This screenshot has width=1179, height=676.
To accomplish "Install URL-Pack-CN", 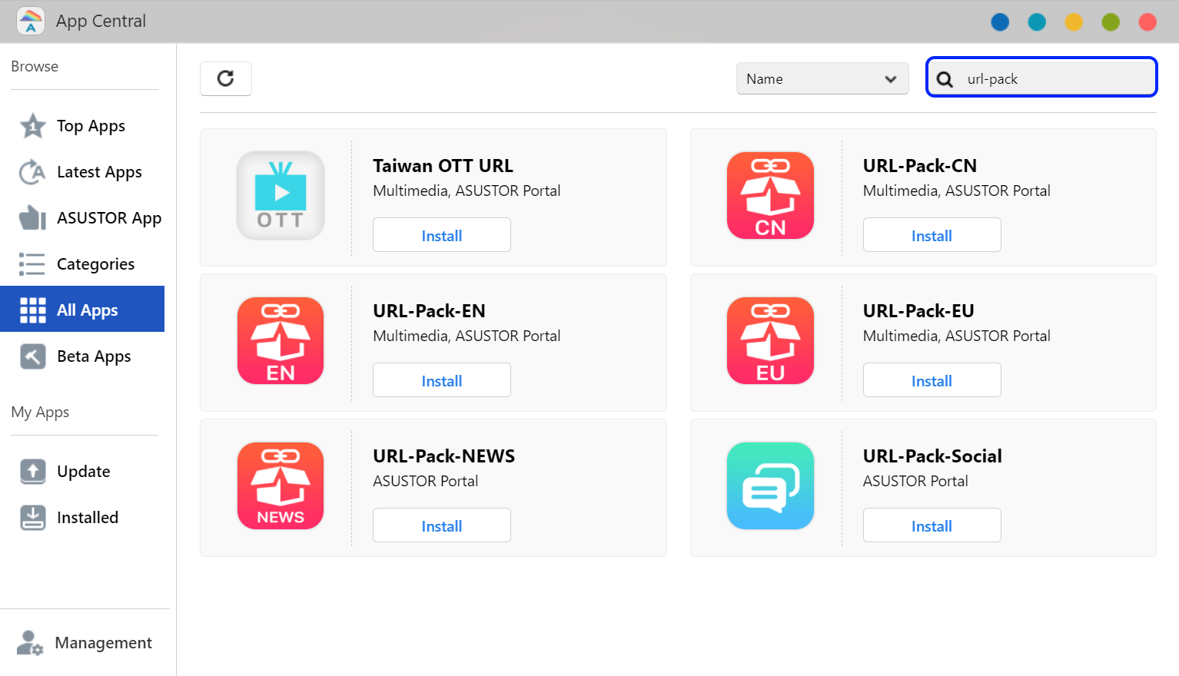I will 932,235.
